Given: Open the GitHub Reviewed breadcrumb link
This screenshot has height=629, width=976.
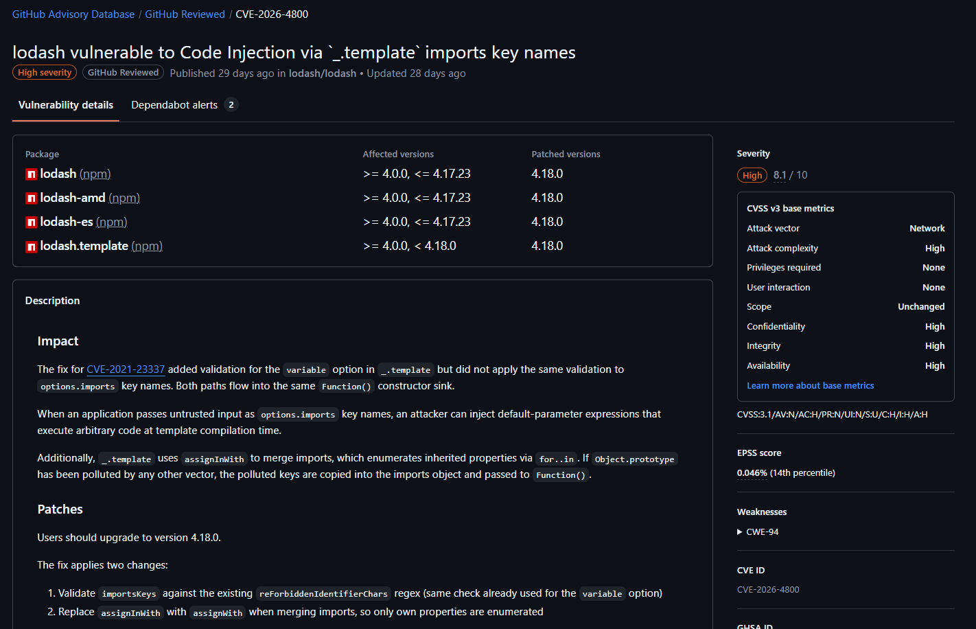Looking at the screenshot, I should (x=185, y=14).
